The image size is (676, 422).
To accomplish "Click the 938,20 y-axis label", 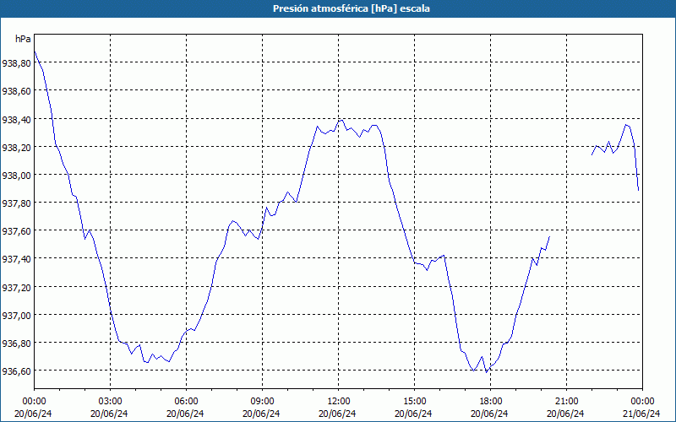I will 16,149.
